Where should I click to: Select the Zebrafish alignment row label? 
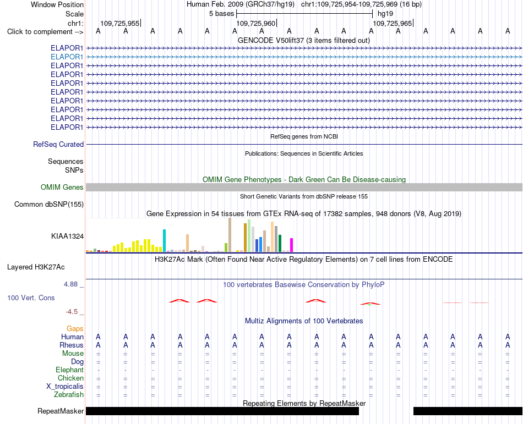69,395
